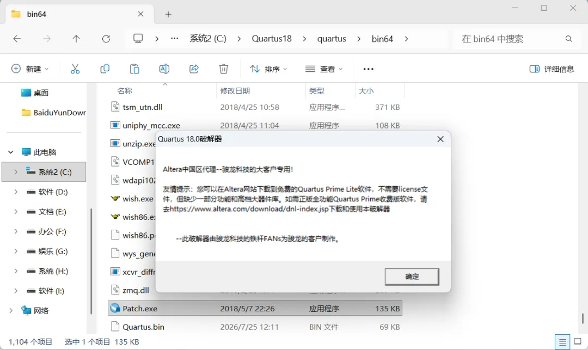This screenshot has width=588, height=350.
Task: Sort by 类型 column header
Action: tap(316, 91)
